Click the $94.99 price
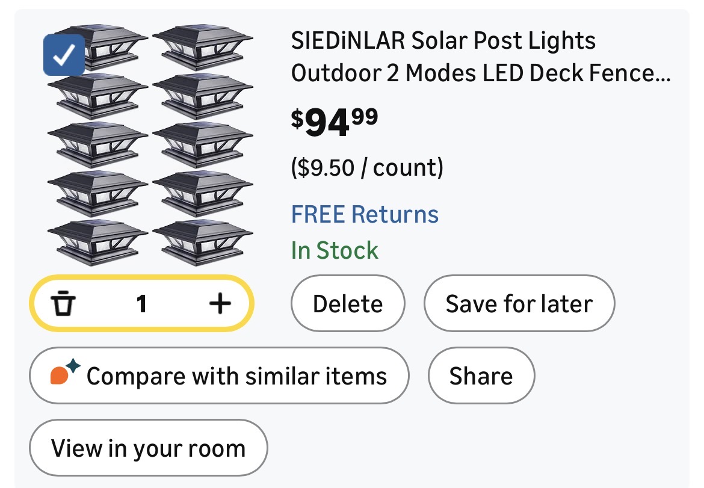Image resolution: width=704 pixels, height=488 pixels. [335, 120]
